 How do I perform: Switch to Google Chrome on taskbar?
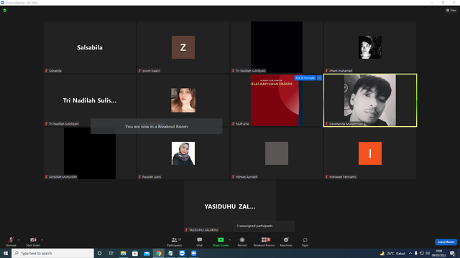pyautogui.click(x=158, y=253)
